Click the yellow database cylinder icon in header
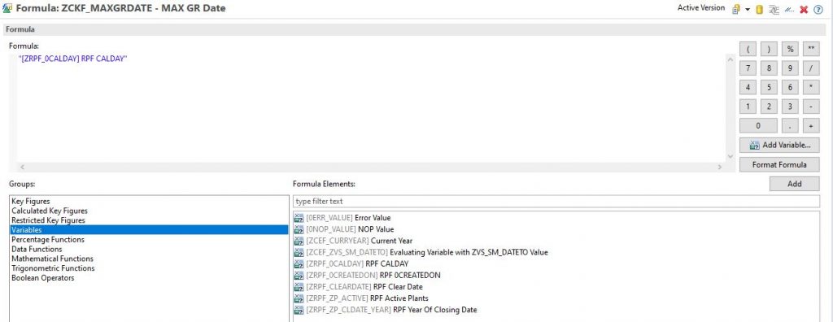Viewport: 833px width, 322px height. (x=759, y=9)
